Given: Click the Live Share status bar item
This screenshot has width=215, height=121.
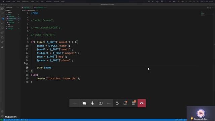Looking at the screenshot, I should click(25, 120).
